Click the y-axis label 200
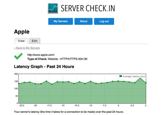The image size is (162, 115). [x=16, y=74]
